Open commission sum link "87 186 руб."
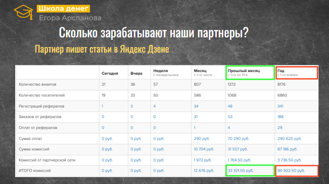This screenshot has height=184, width=329. click(x=287, y=149)
